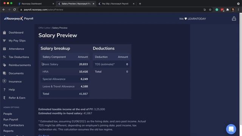Bookmark this page with the star icon
Image resolution: width=242 pixels, height=136 pixels.
point(210,9)
